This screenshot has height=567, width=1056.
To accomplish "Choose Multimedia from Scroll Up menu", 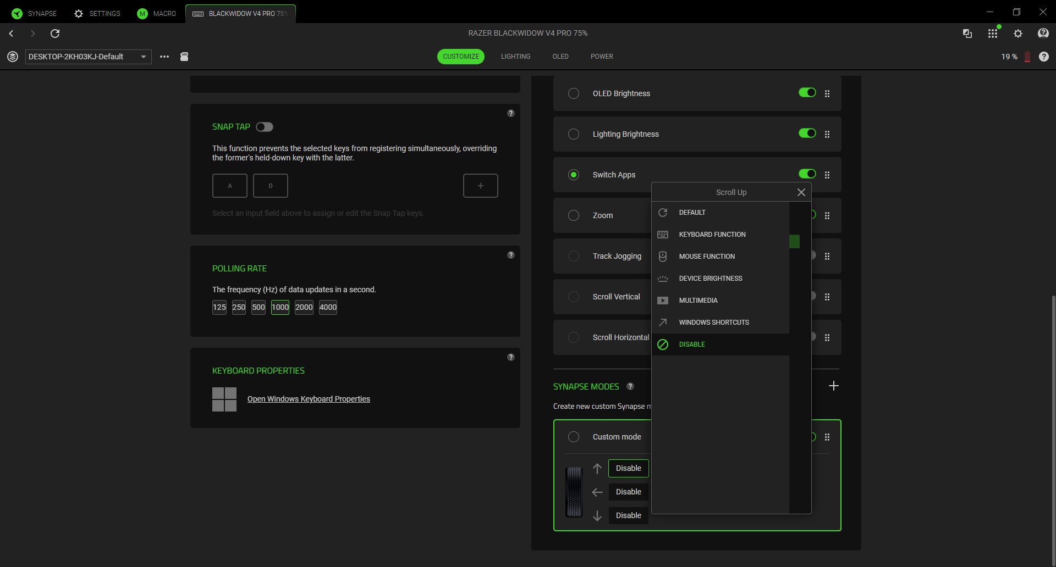I will [x=698, y=301].
